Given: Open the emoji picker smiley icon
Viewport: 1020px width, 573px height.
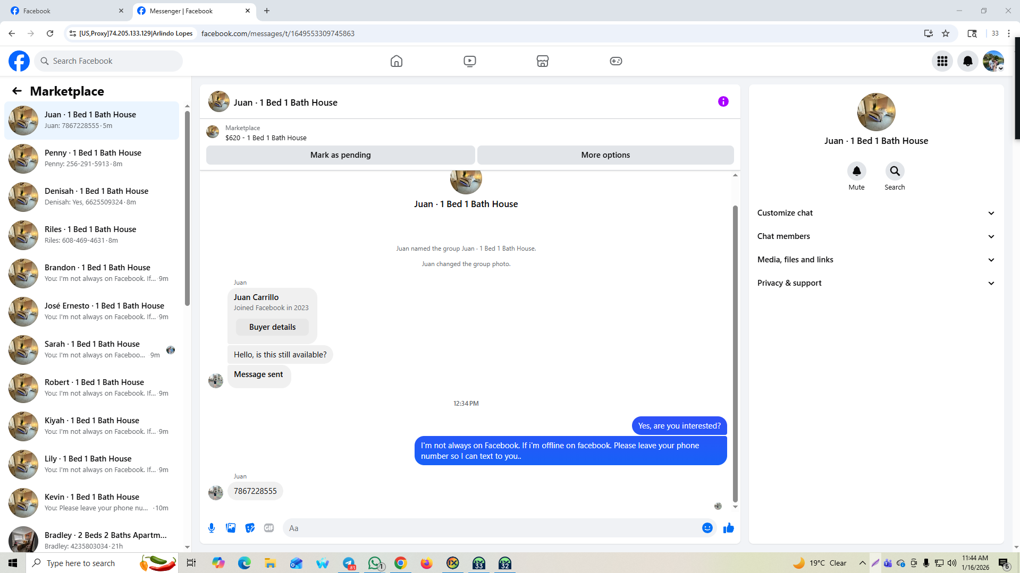Looking at the screenshot, I should pos(707,528).
